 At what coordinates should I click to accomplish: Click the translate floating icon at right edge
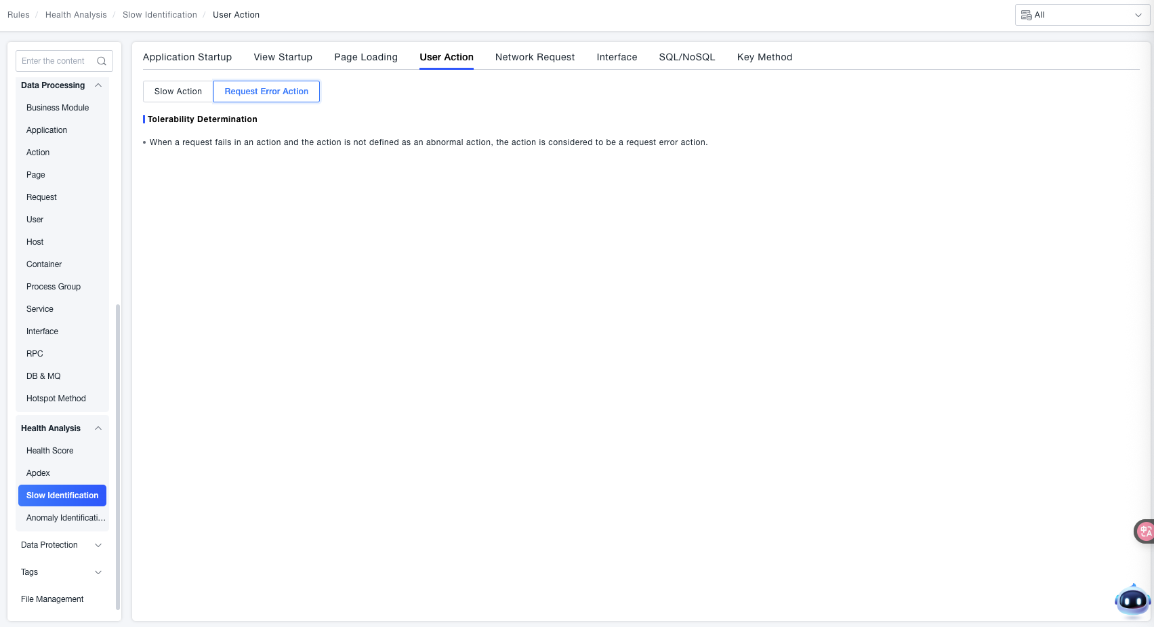point(1145,531)
